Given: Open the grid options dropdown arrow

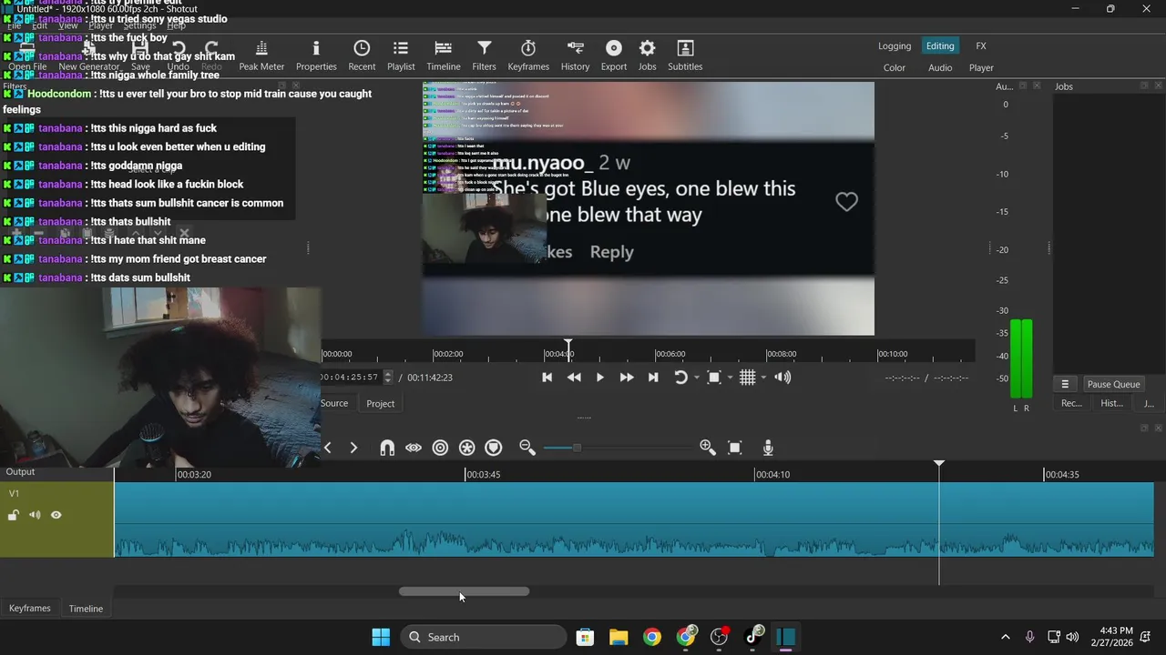Looking at the screenshot, I should click(x=763, y=378).
